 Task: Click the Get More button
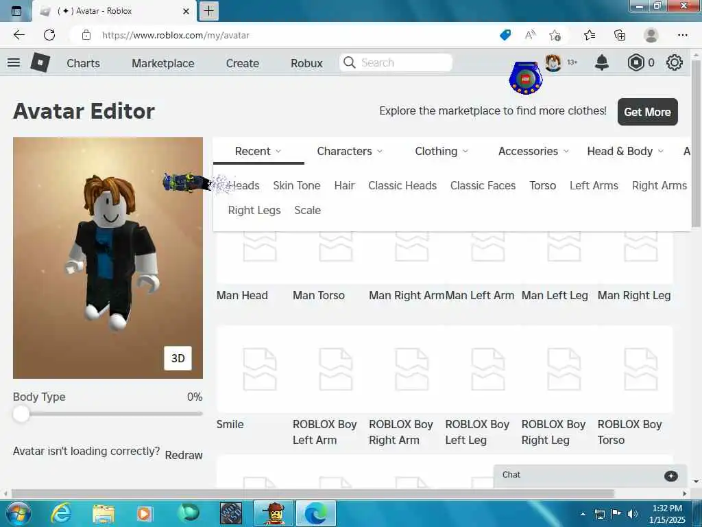[647, 112]
